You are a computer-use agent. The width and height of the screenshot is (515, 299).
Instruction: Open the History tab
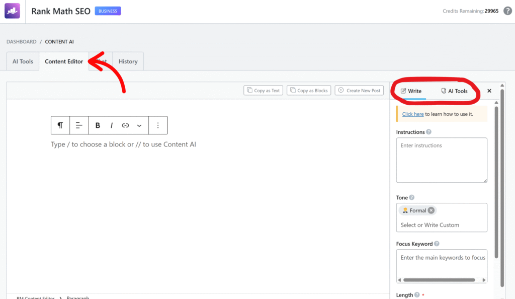pyautogui.click(x=128, y=61)
